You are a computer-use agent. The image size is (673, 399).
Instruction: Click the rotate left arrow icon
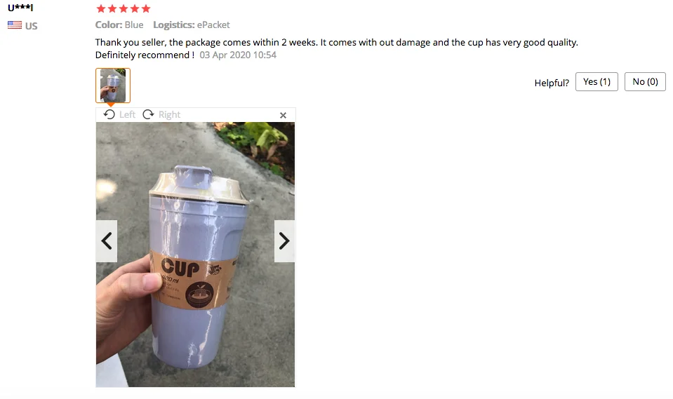[109, 114]
